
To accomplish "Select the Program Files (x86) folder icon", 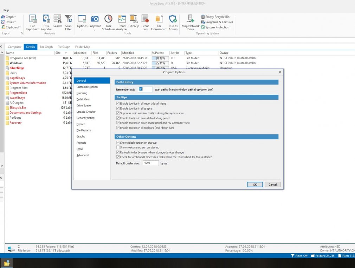I will [7, 58].
